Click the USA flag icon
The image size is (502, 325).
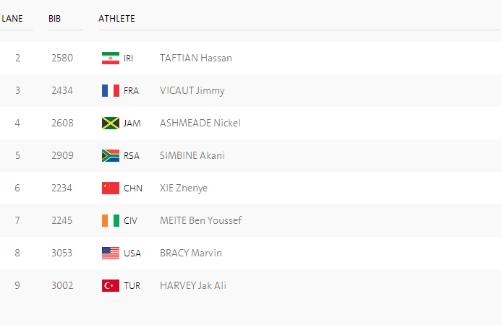click(111, 253)
